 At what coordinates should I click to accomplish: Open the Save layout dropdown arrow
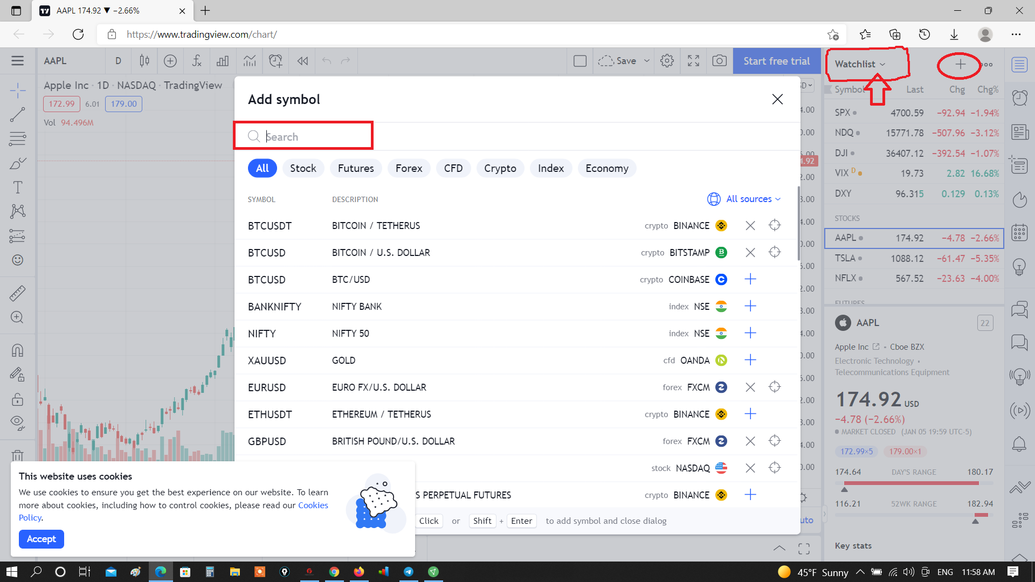click(x=647, y=61)
